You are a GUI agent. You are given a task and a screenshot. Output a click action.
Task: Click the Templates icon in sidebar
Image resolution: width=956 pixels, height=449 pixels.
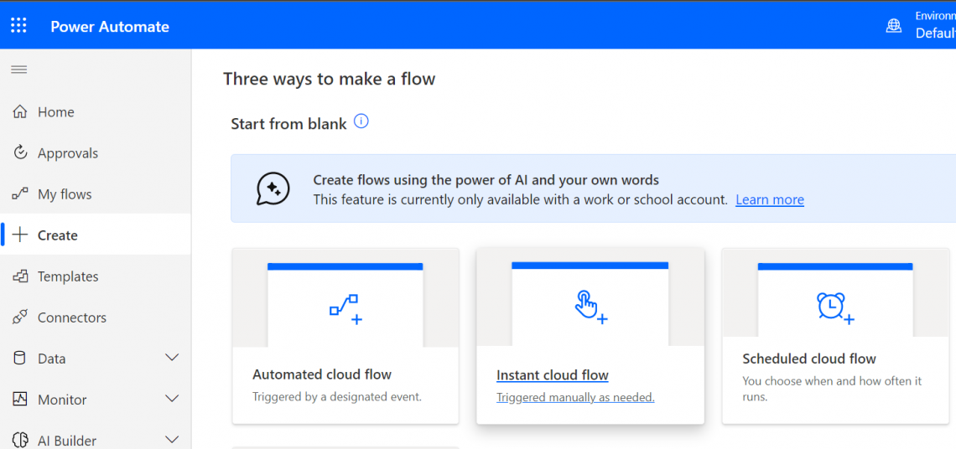pyautogui.click(x=20, y=276)
